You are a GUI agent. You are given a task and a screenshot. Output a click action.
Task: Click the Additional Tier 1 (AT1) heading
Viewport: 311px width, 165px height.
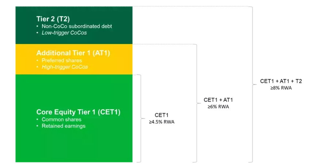coord(73,53)
